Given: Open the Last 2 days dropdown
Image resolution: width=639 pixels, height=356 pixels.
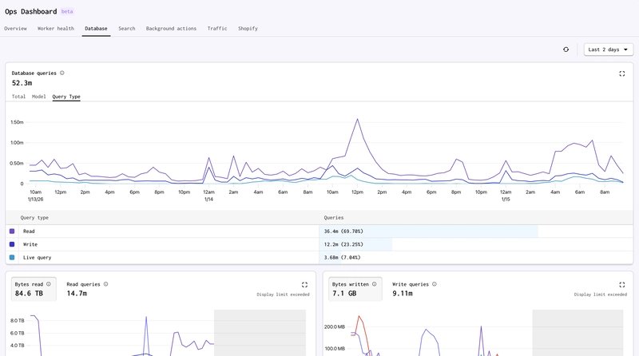Looking at the screenshot, I should 608,49.
